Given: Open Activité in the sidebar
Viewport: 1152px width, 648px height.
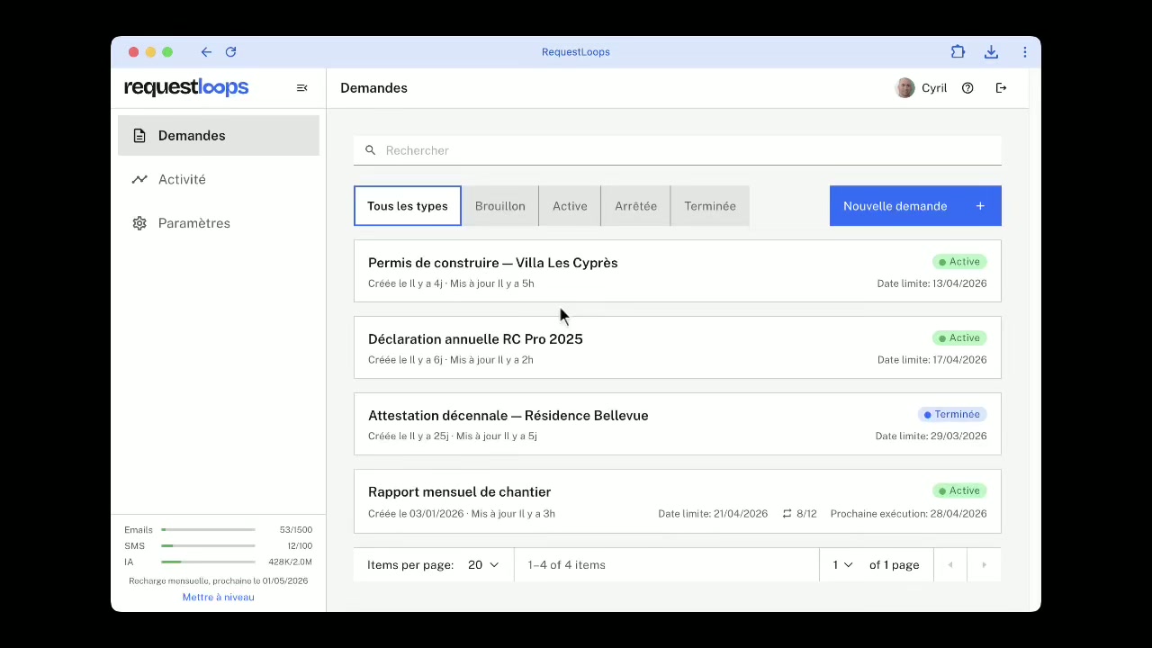Looking at the screenshot, I should pos(182,179).
